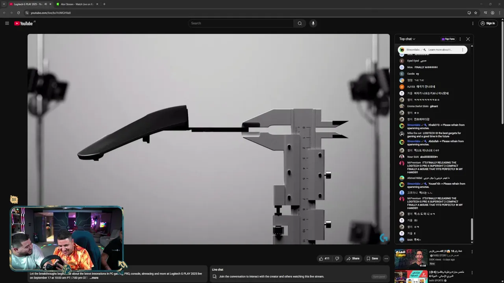Viewport: 504px width, 283px height.
Task: Bookmark this page with the star
Action: [x=476, y=13]
